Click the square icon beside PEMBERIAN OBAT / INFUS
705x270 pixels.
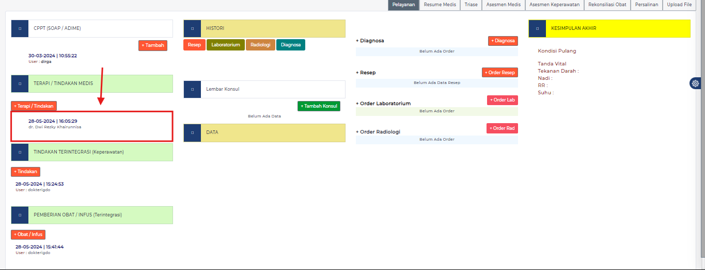click(x=20, y=215)
